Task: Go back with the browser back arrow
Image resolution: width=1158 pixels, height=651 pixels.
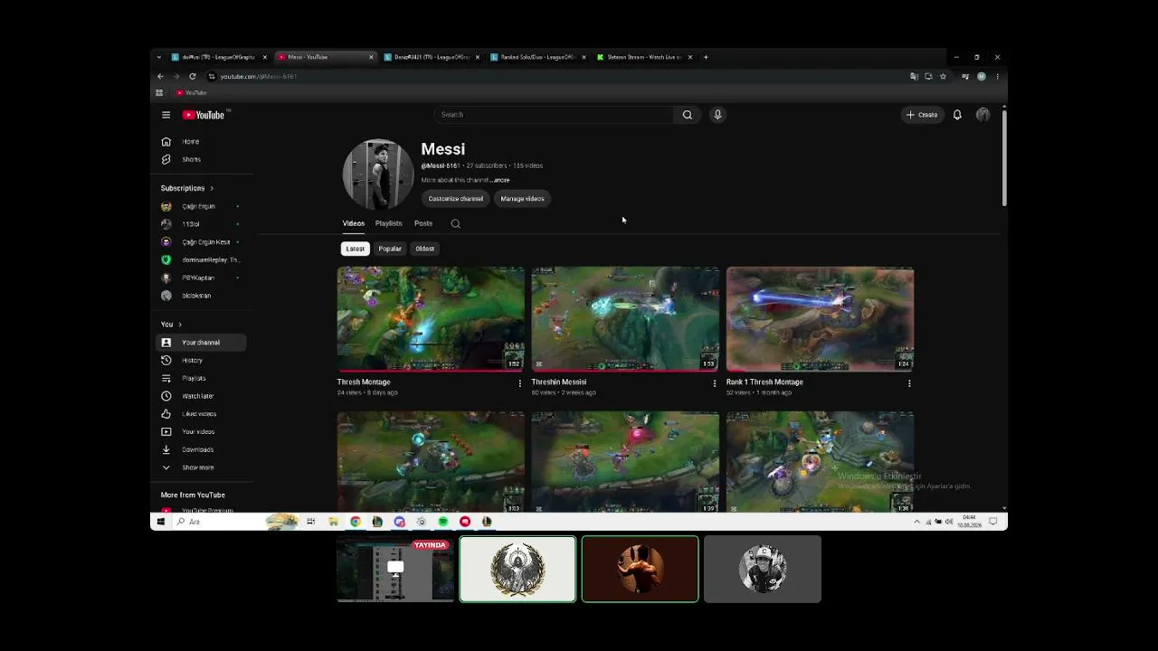Action: click(160, 77)
